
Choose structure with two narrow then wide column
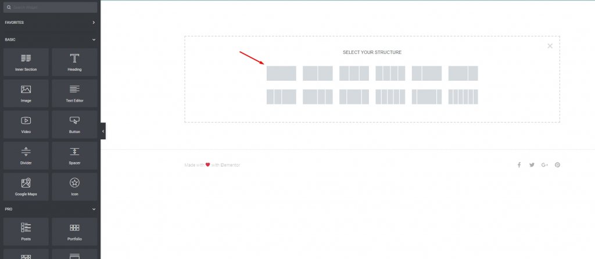click(x=281, y=97)
